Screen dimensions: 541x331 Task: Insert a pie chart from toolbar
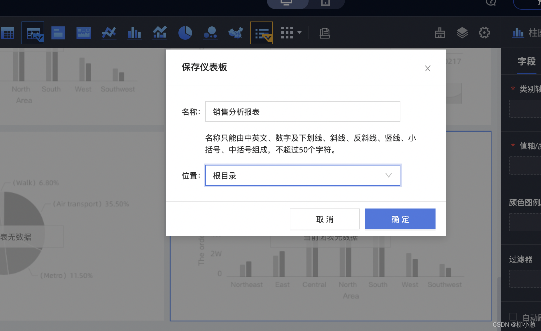click(x=185, y=33)
